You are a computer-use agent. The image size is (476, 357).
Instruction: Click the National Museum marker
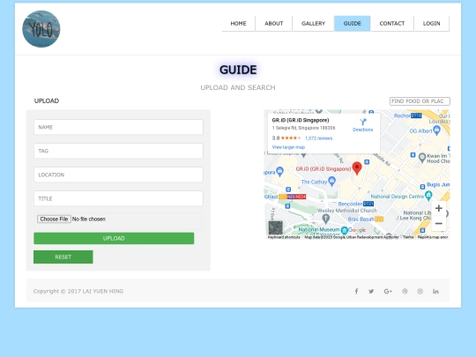pos(344,230)
